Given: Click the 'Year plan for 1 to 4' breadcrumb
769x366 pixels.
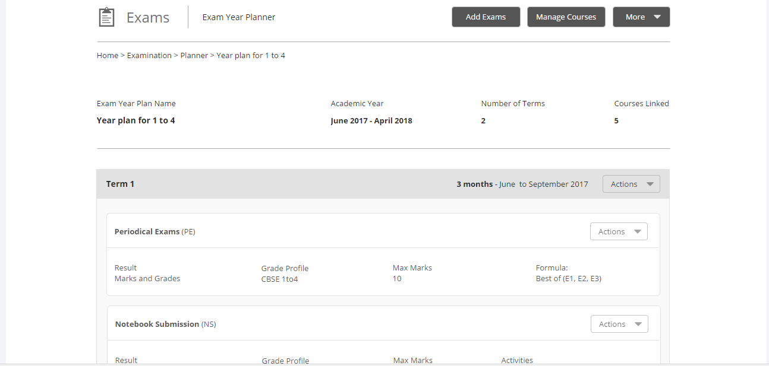Looking at the screenshot, I should pos(251,55).
